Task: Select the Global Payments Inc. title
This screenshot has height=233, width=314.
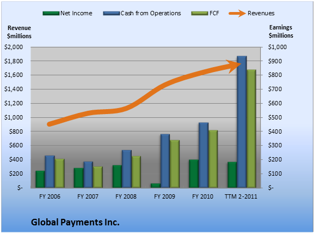Action: [75, 222]
